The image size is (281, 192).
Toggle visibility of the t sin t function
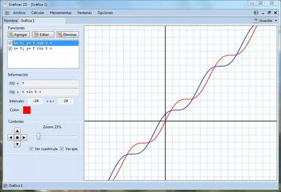point(10,43)
